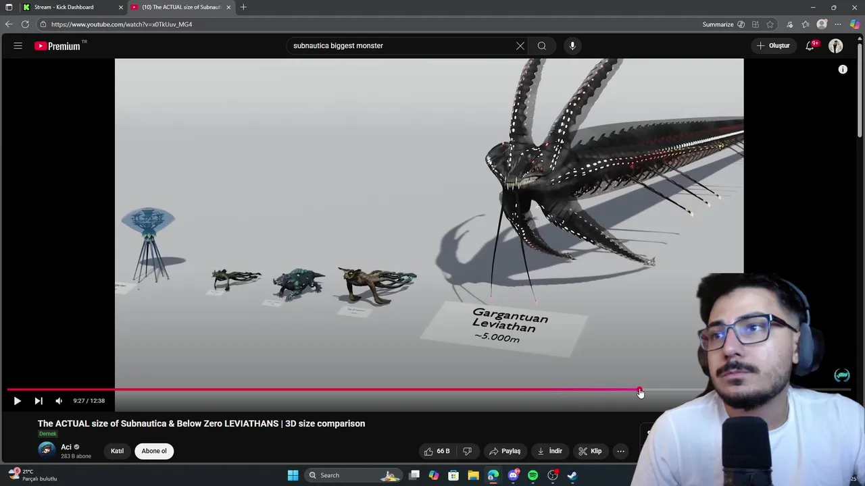This screenshot has height=486, width=865.
Task: Dislike the video
Action: click(467, 451)
